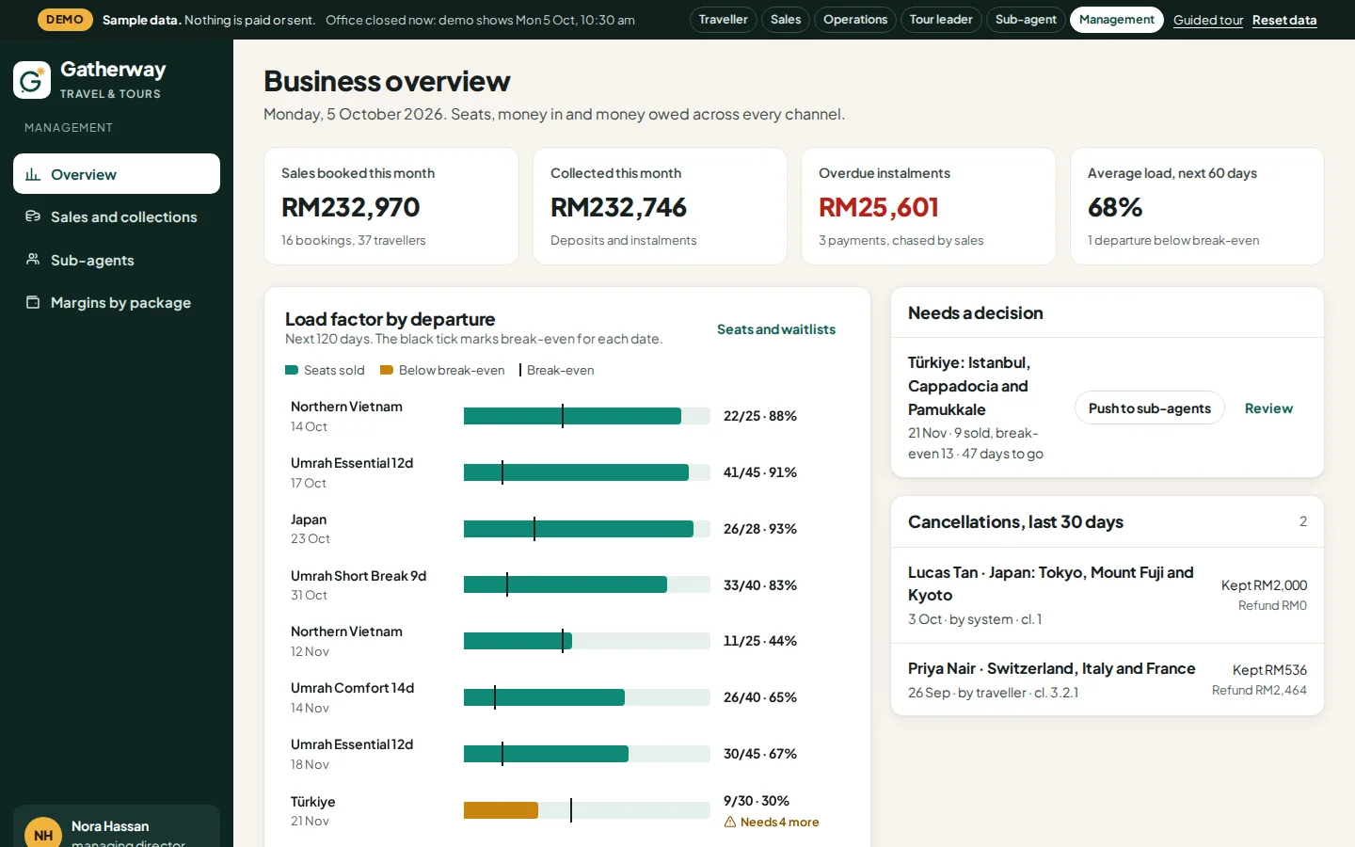Screen dimensions: 1355x847
Task: Switch to the Traveller role
Action: (x=723, y=20)
